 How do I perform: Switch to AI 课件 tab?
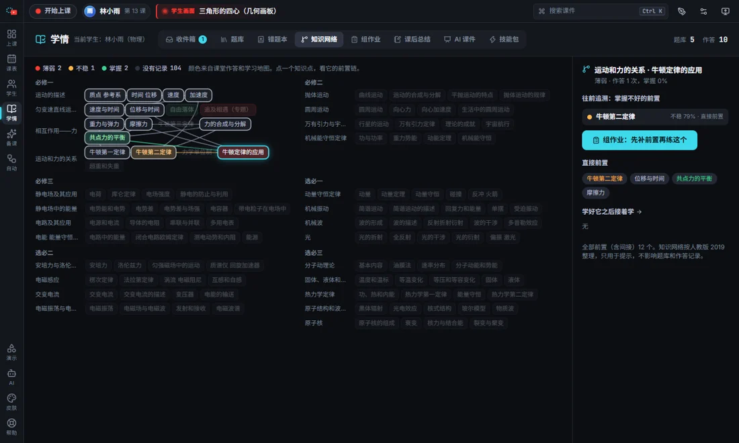[460, 40]
